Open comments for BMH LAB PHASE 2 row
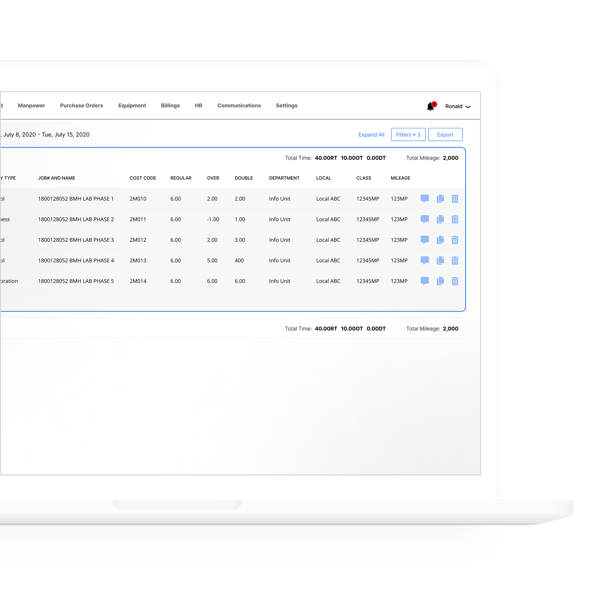The width and height of the screenshot is (593, 593). coord(425,219)
